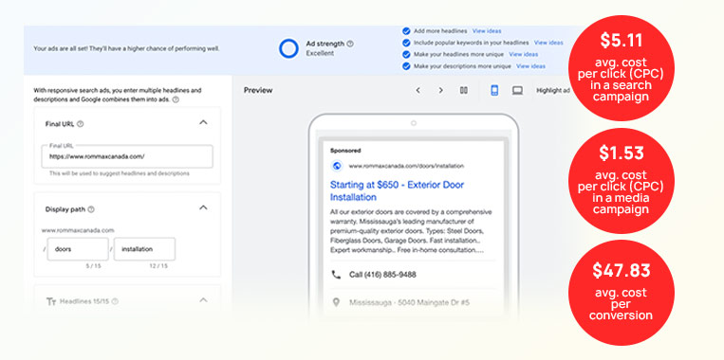Collapse the Display path section
Viewport: 724px width, 360px height.
[x=203, y=207]
